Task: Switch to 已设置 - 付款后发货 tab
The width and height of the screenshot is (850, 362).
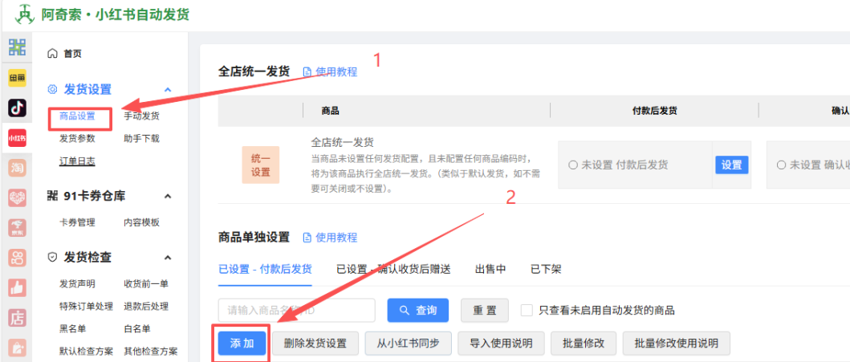Action: 265,270
